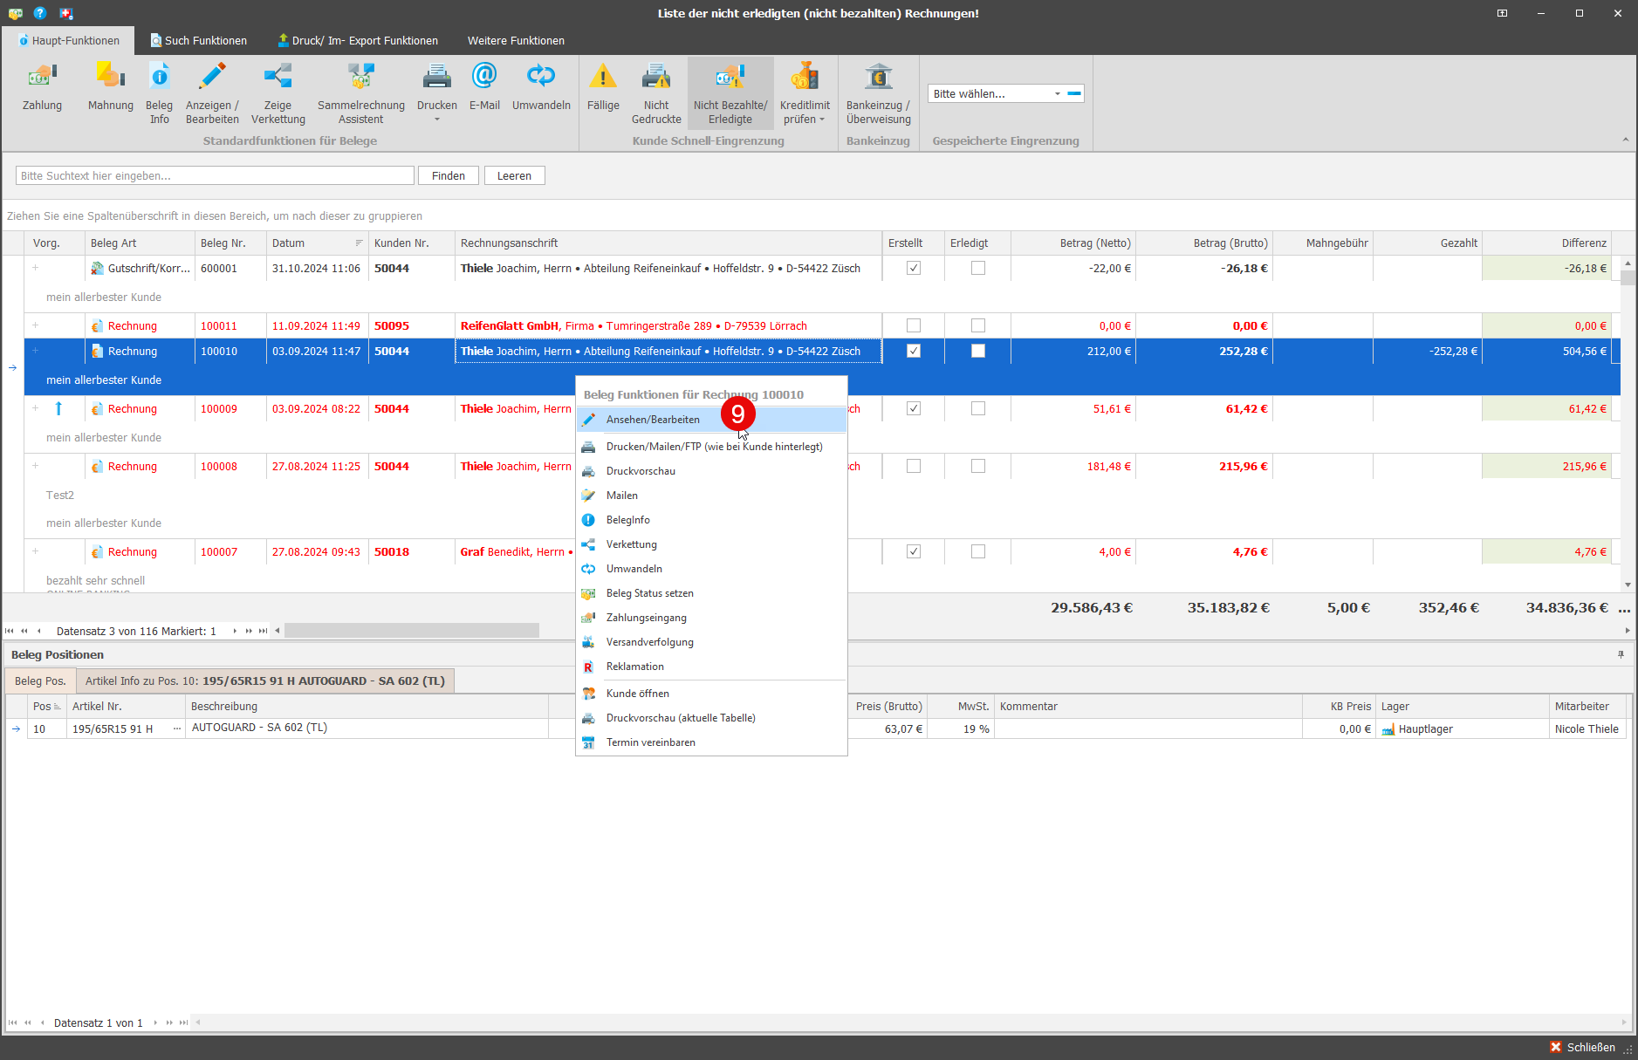The height and width of the screenshot is (1060, 1638).
Task: Launch Sammelrechnung Assistent
Action: pos(361,93)
